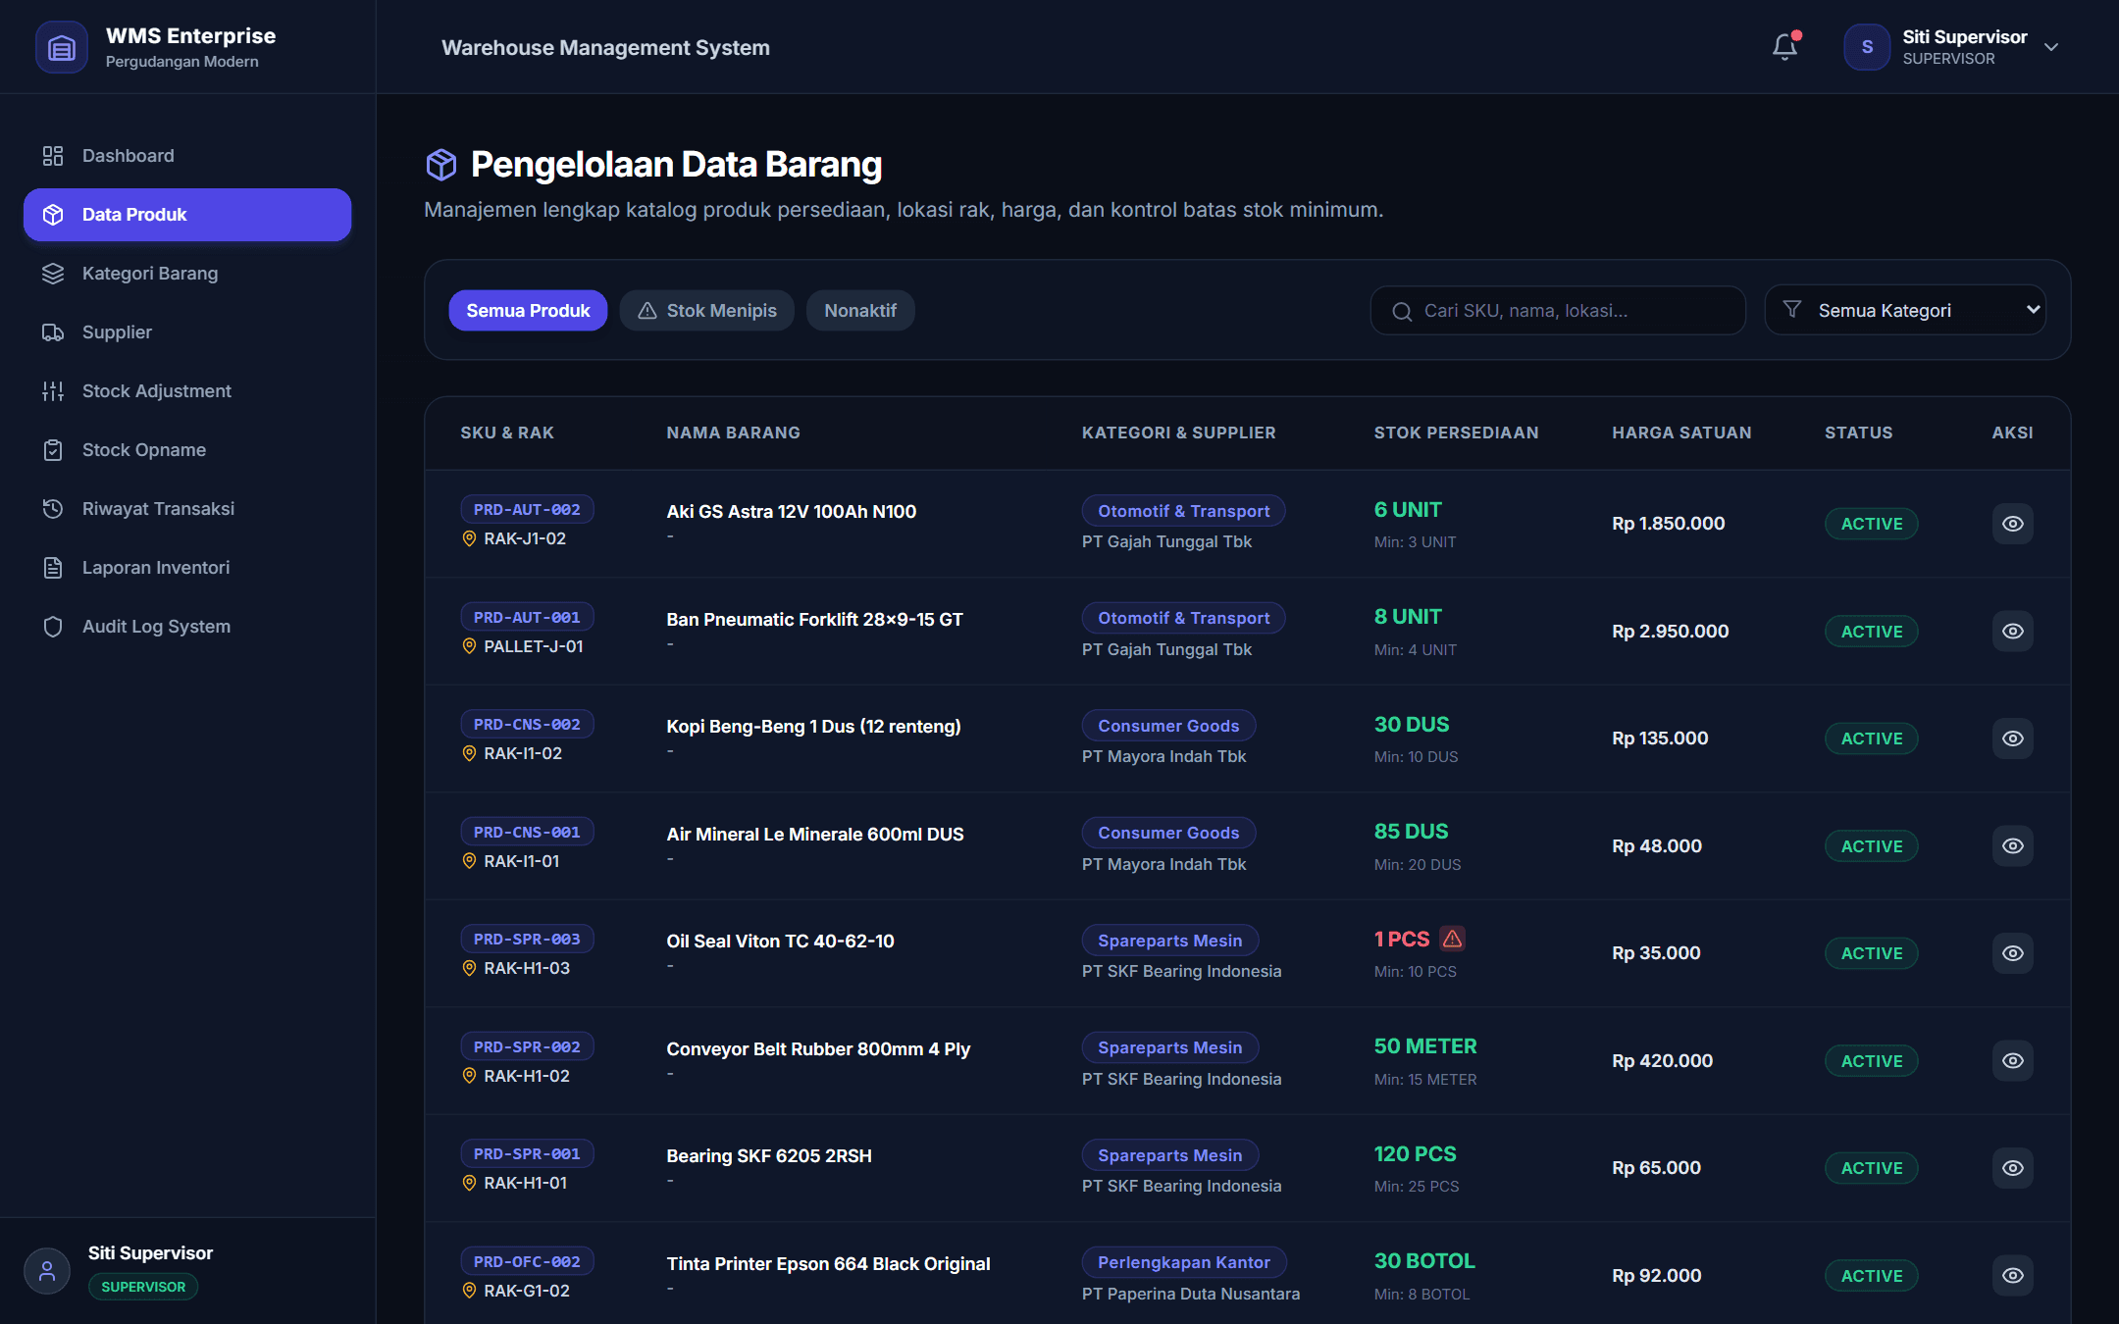View details of Aki GS Astra row
The height and width of the screenshot is (1324, 2119).
[x=2012, y=524]
